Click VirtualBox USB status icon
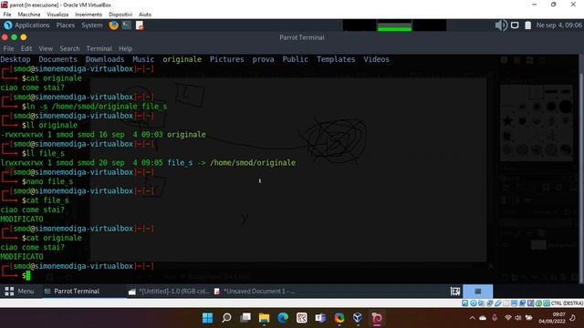The height and width of the screenshot is (328, 584). (498, 303)
